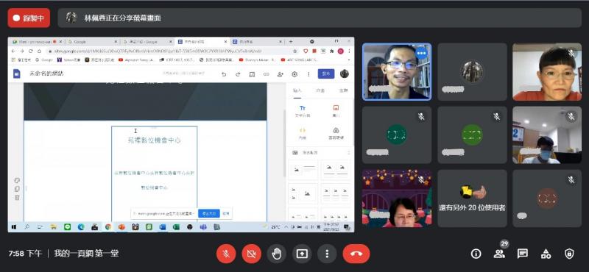Viewport: 589px width, 272px height.
Task: Click copy published link icon in Sites
Action: point(267,74)
